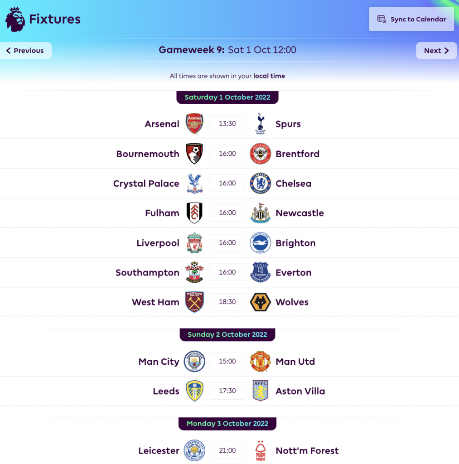Image resolution: width=459 pixels, height=464 pixels.
Task: Click the Everton club crest
Action: tap(261, 272)
